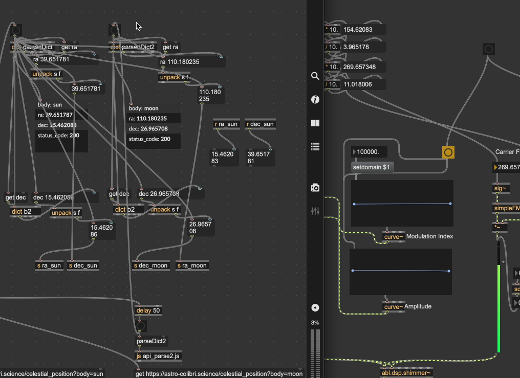This screenshot has width=520, height=378.
Task: Click the Amplitude function editor graph
Action: [x=400, y=272]
